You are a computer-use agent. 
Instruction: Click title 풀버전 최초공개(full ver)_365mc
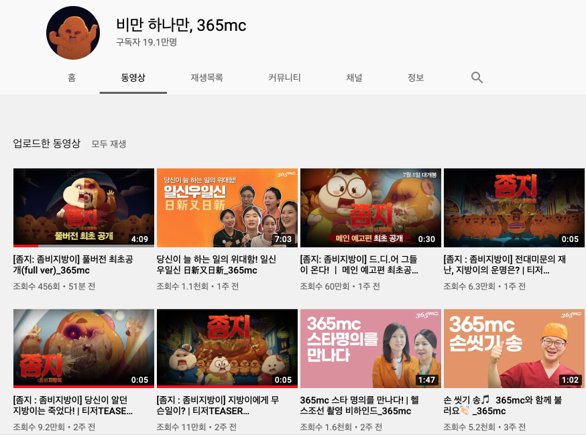point(73,265)
